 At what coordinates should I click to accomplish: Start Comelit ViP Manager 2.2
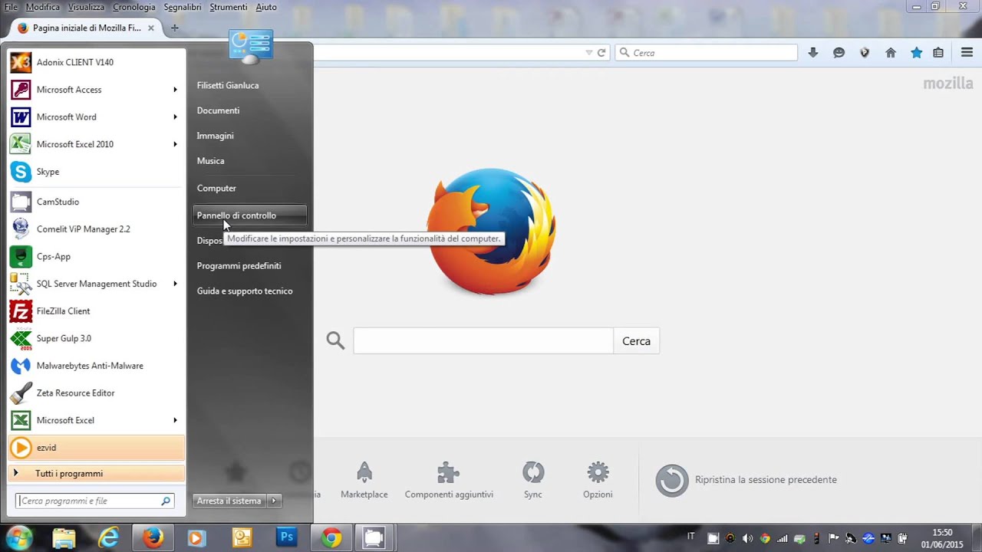point(96,229)
